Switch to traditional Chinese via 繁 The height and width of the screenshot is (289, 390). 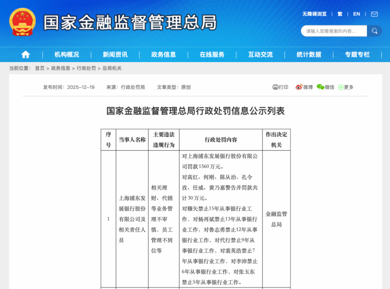[340, 13]
